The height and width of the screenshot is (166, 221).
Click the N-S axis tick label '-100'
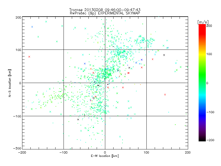pos(17,116)
